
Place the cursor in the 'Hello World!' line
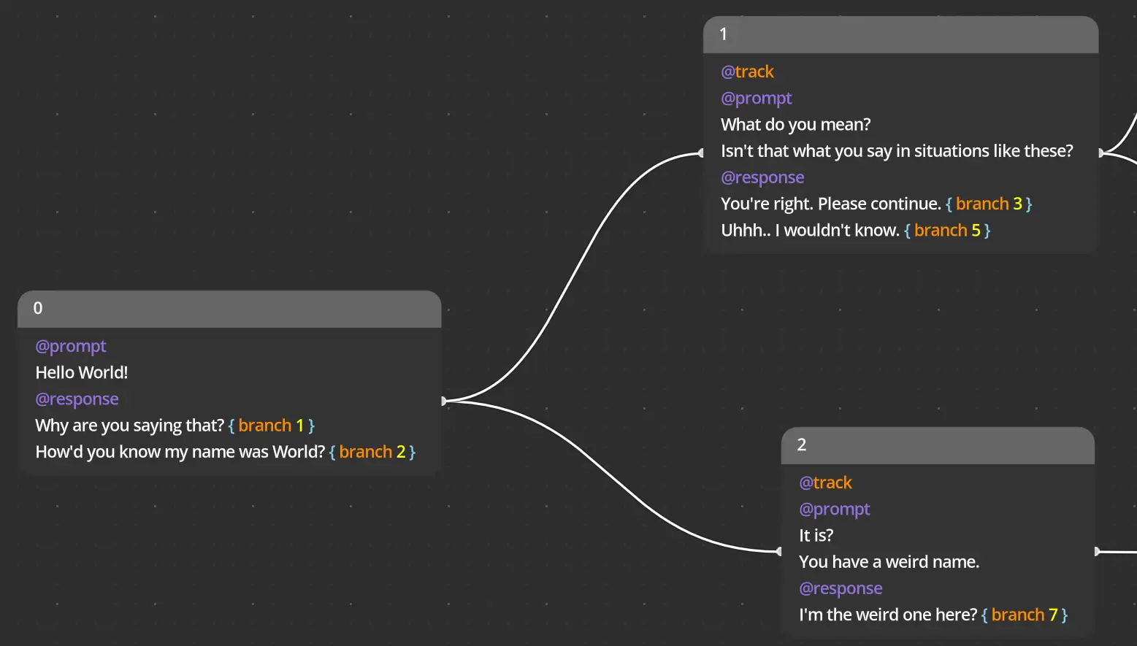[x=82, y=373]
